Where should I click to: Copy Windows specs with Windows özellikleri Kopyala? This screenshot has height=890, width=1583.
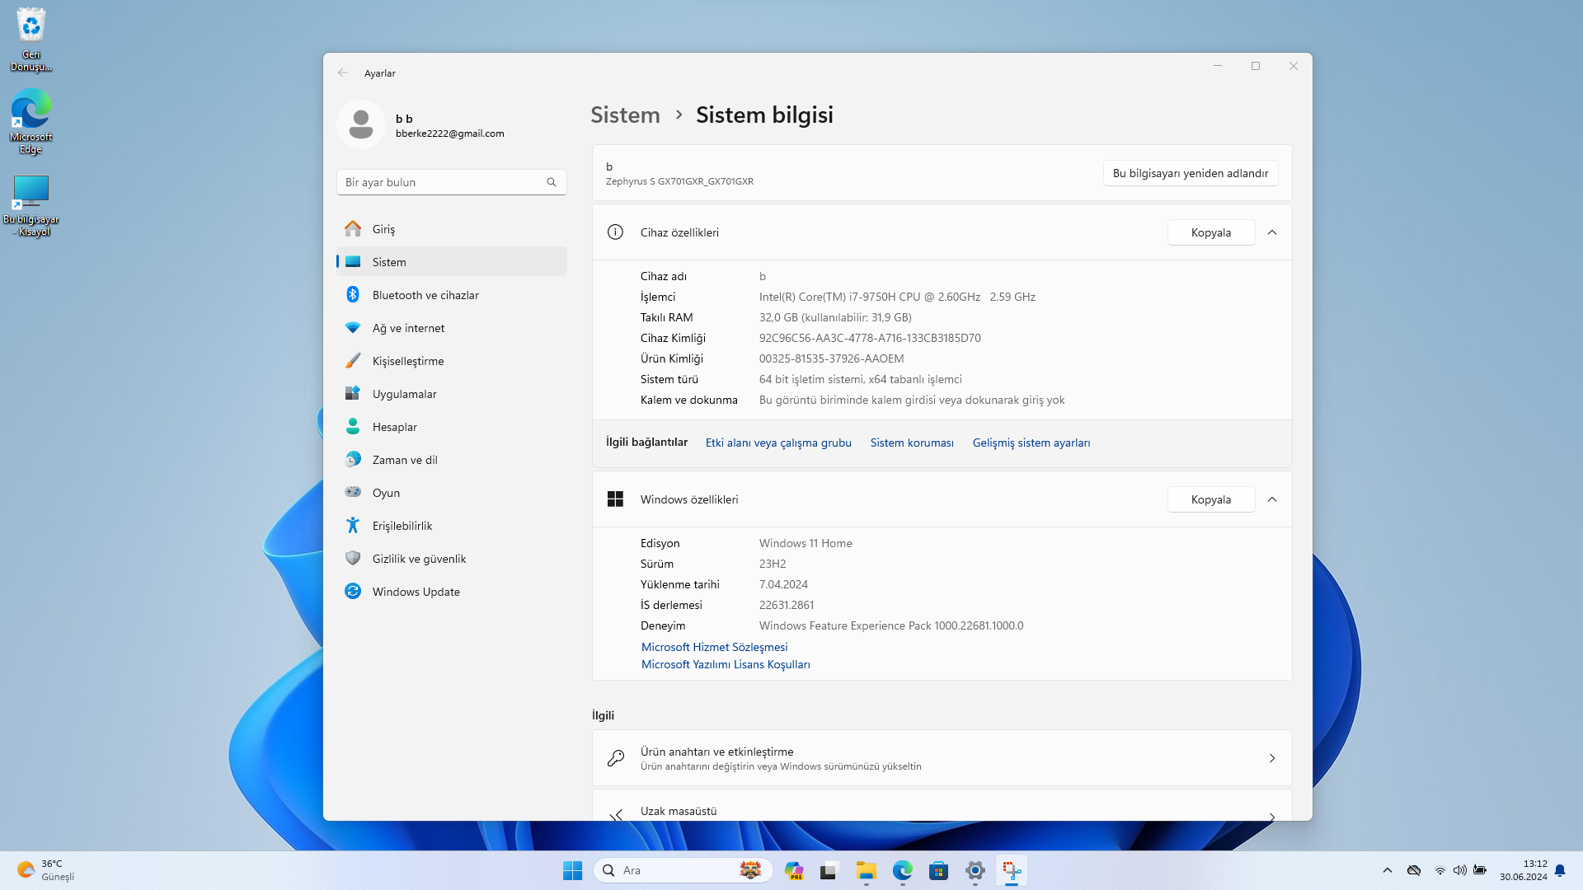pyautogui.click(x=1211, y=499)
